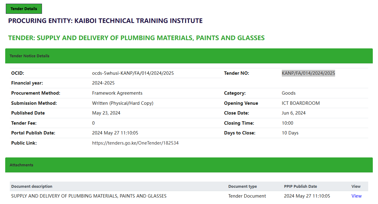
Task: Click the Framework Agreements procurement method value
Action: [117, 93]
